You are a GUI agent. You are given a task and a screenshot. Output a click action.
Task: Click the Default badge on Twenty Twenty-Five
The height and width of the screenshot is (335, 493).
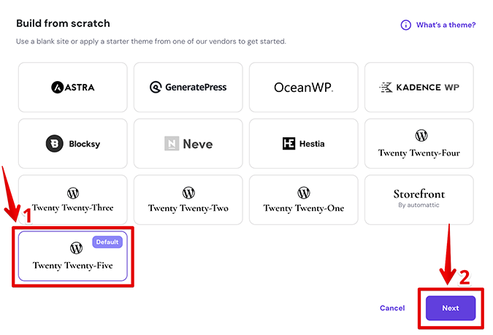tap(107, 242)
